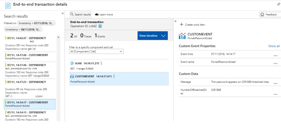This screenshot has width=281, height=129.
Task: Click the grid icon beside Operation ID
Action: pyautogui.click(x=100, y=26)
